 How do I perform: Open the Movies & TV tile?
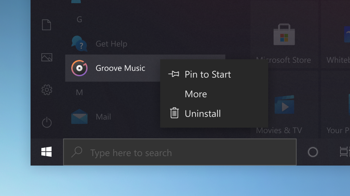(284, 105)
